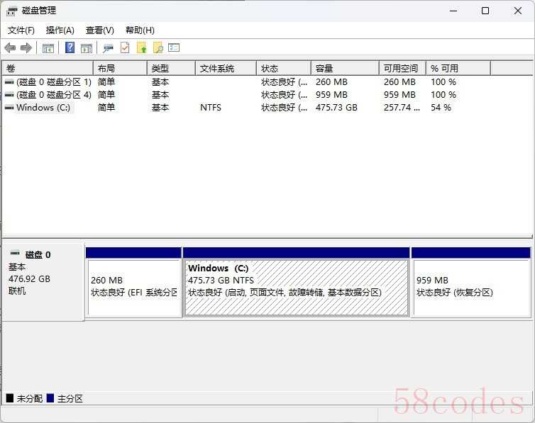Sort by the 布局 column header
Image resolution: width=535 pixels, height=423 pixels.
pyautogui.click(x=120, y=69)
